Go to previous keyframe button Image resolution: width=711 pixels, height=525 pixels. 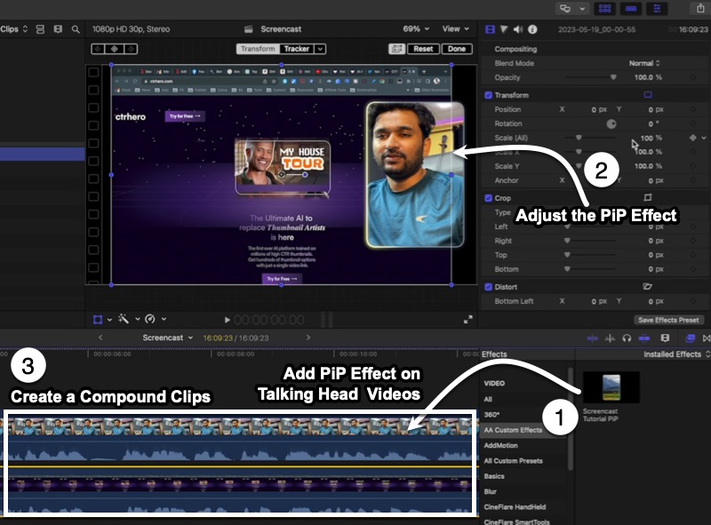click(x=98, y=49)
